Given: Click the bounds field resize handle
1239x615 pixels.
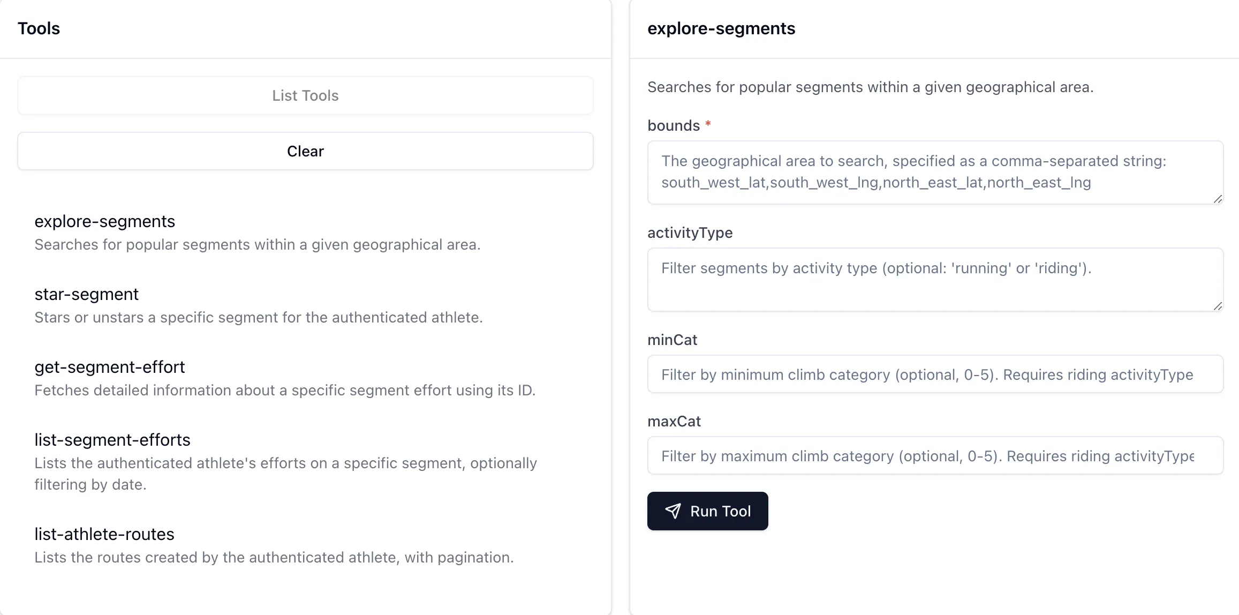Looking at the screenshot, I should 1218,199.
